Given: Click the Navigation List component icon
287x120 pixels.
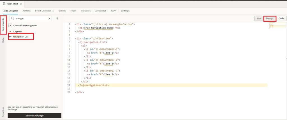Looking at the screenshot, I should point(10,37).
